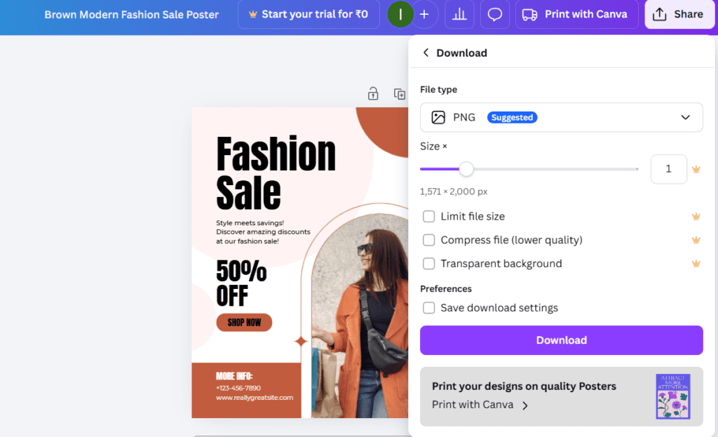
Task: Tick the Save download settings checkbox
Action: [429, 308]
